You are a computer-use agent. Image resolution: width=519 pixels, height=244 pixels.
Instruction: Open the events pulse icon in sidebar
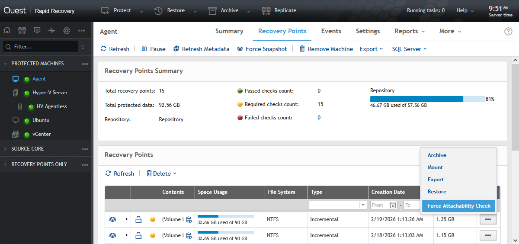pos(52,30)
